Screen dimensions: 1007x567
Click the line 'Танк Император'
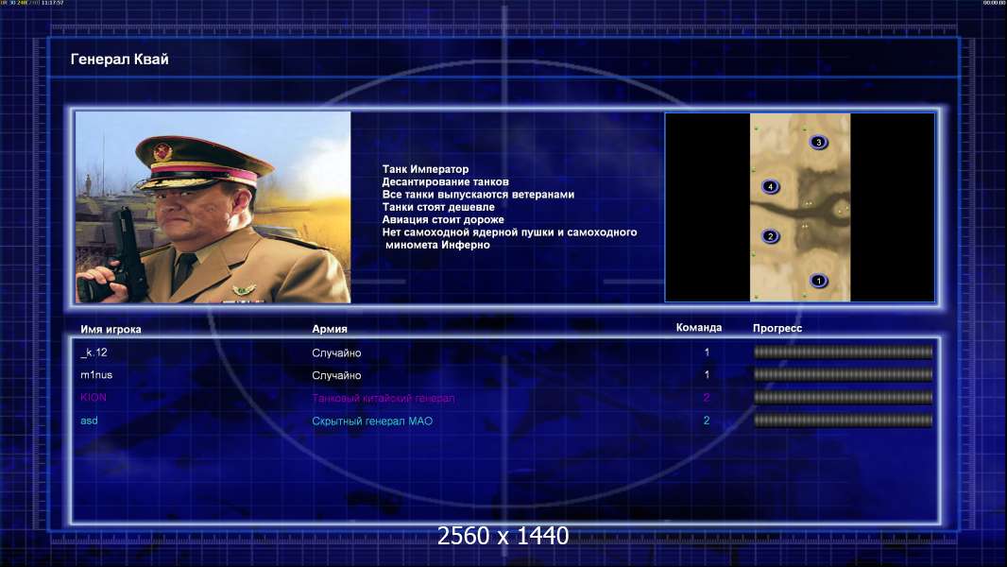tap(425, 169)
